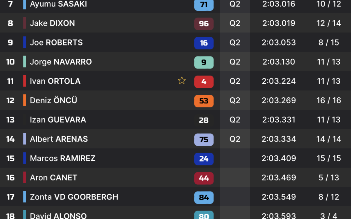Click the blue 24 badge for Marcos Ramirez
The width and height of the screenshot is (351, 219).
click(204, 159)
